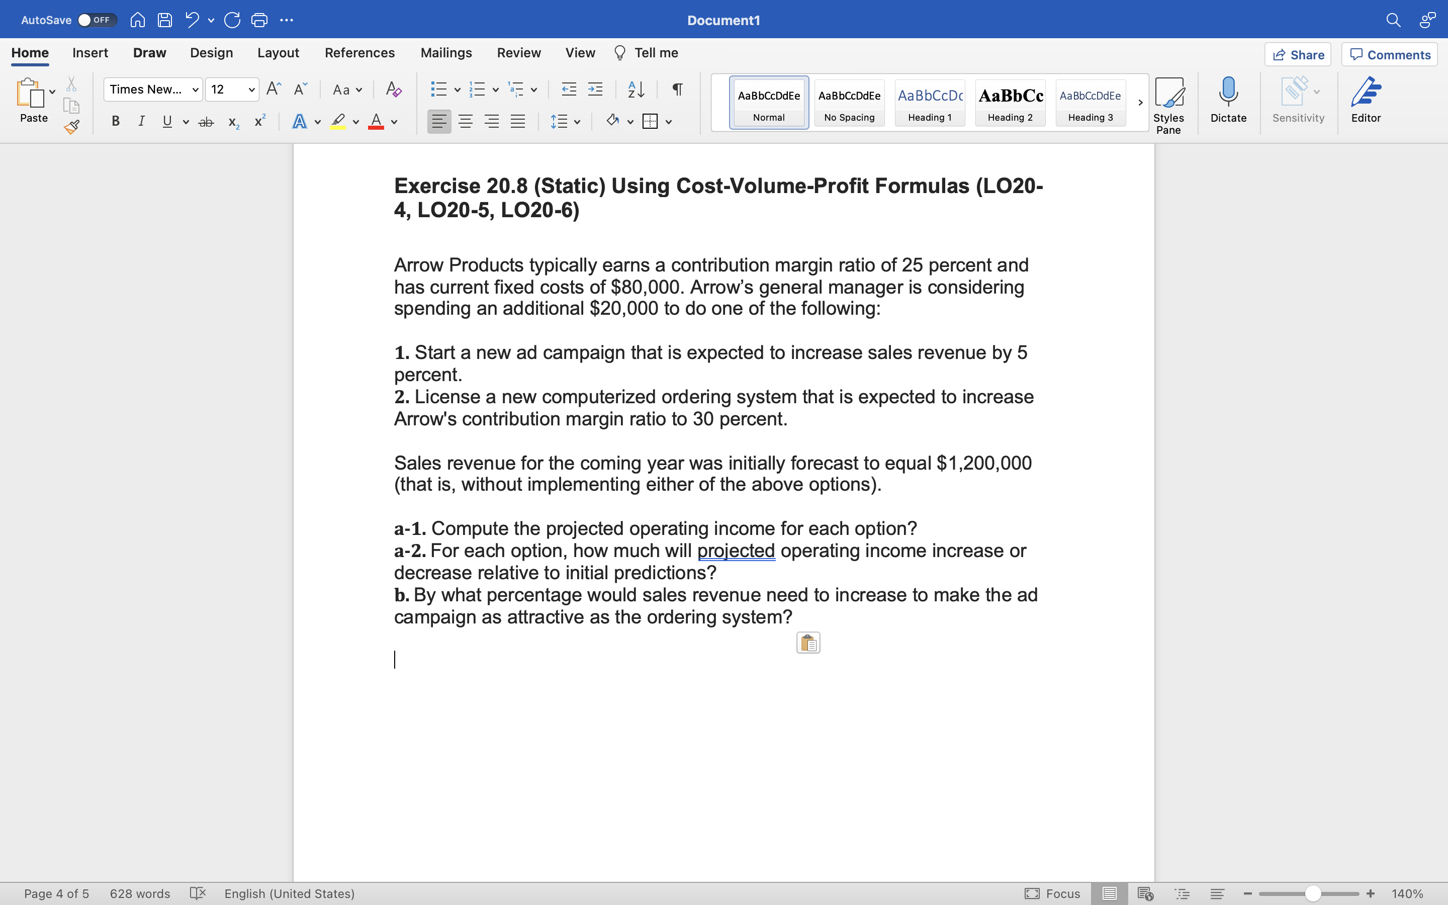Toggle bold formatting

coord(115,122)
